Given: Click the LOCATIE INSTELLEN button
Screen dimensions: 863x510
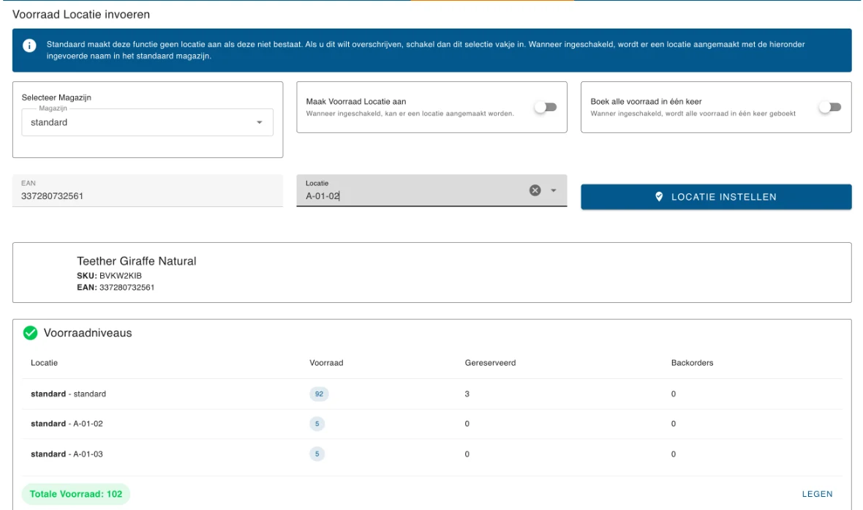Looking at the screenshot, I should (x=716, y=197).
